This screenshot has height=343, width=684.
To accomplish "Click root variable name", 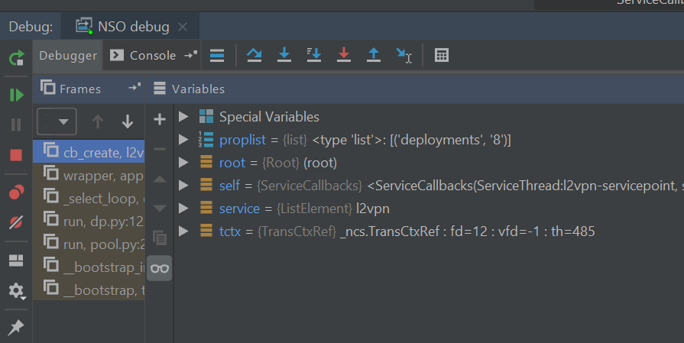I will click(232, 163).
